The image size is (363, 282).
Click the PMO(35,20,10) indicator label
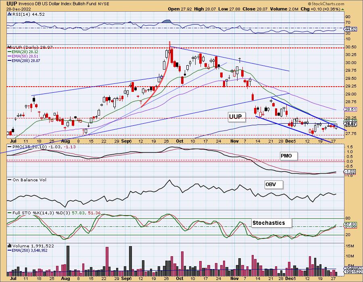tap(29, 147)
